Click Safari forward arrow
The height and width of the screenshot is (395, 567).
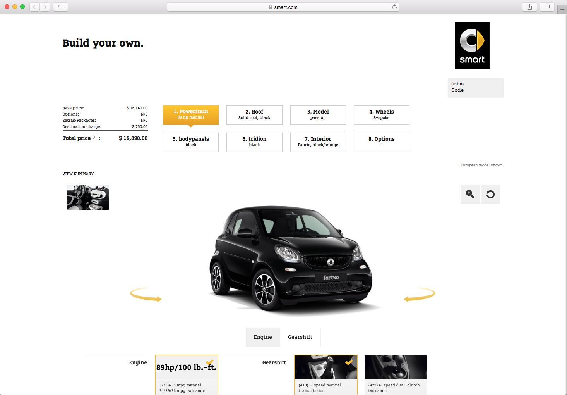(45, 7)
